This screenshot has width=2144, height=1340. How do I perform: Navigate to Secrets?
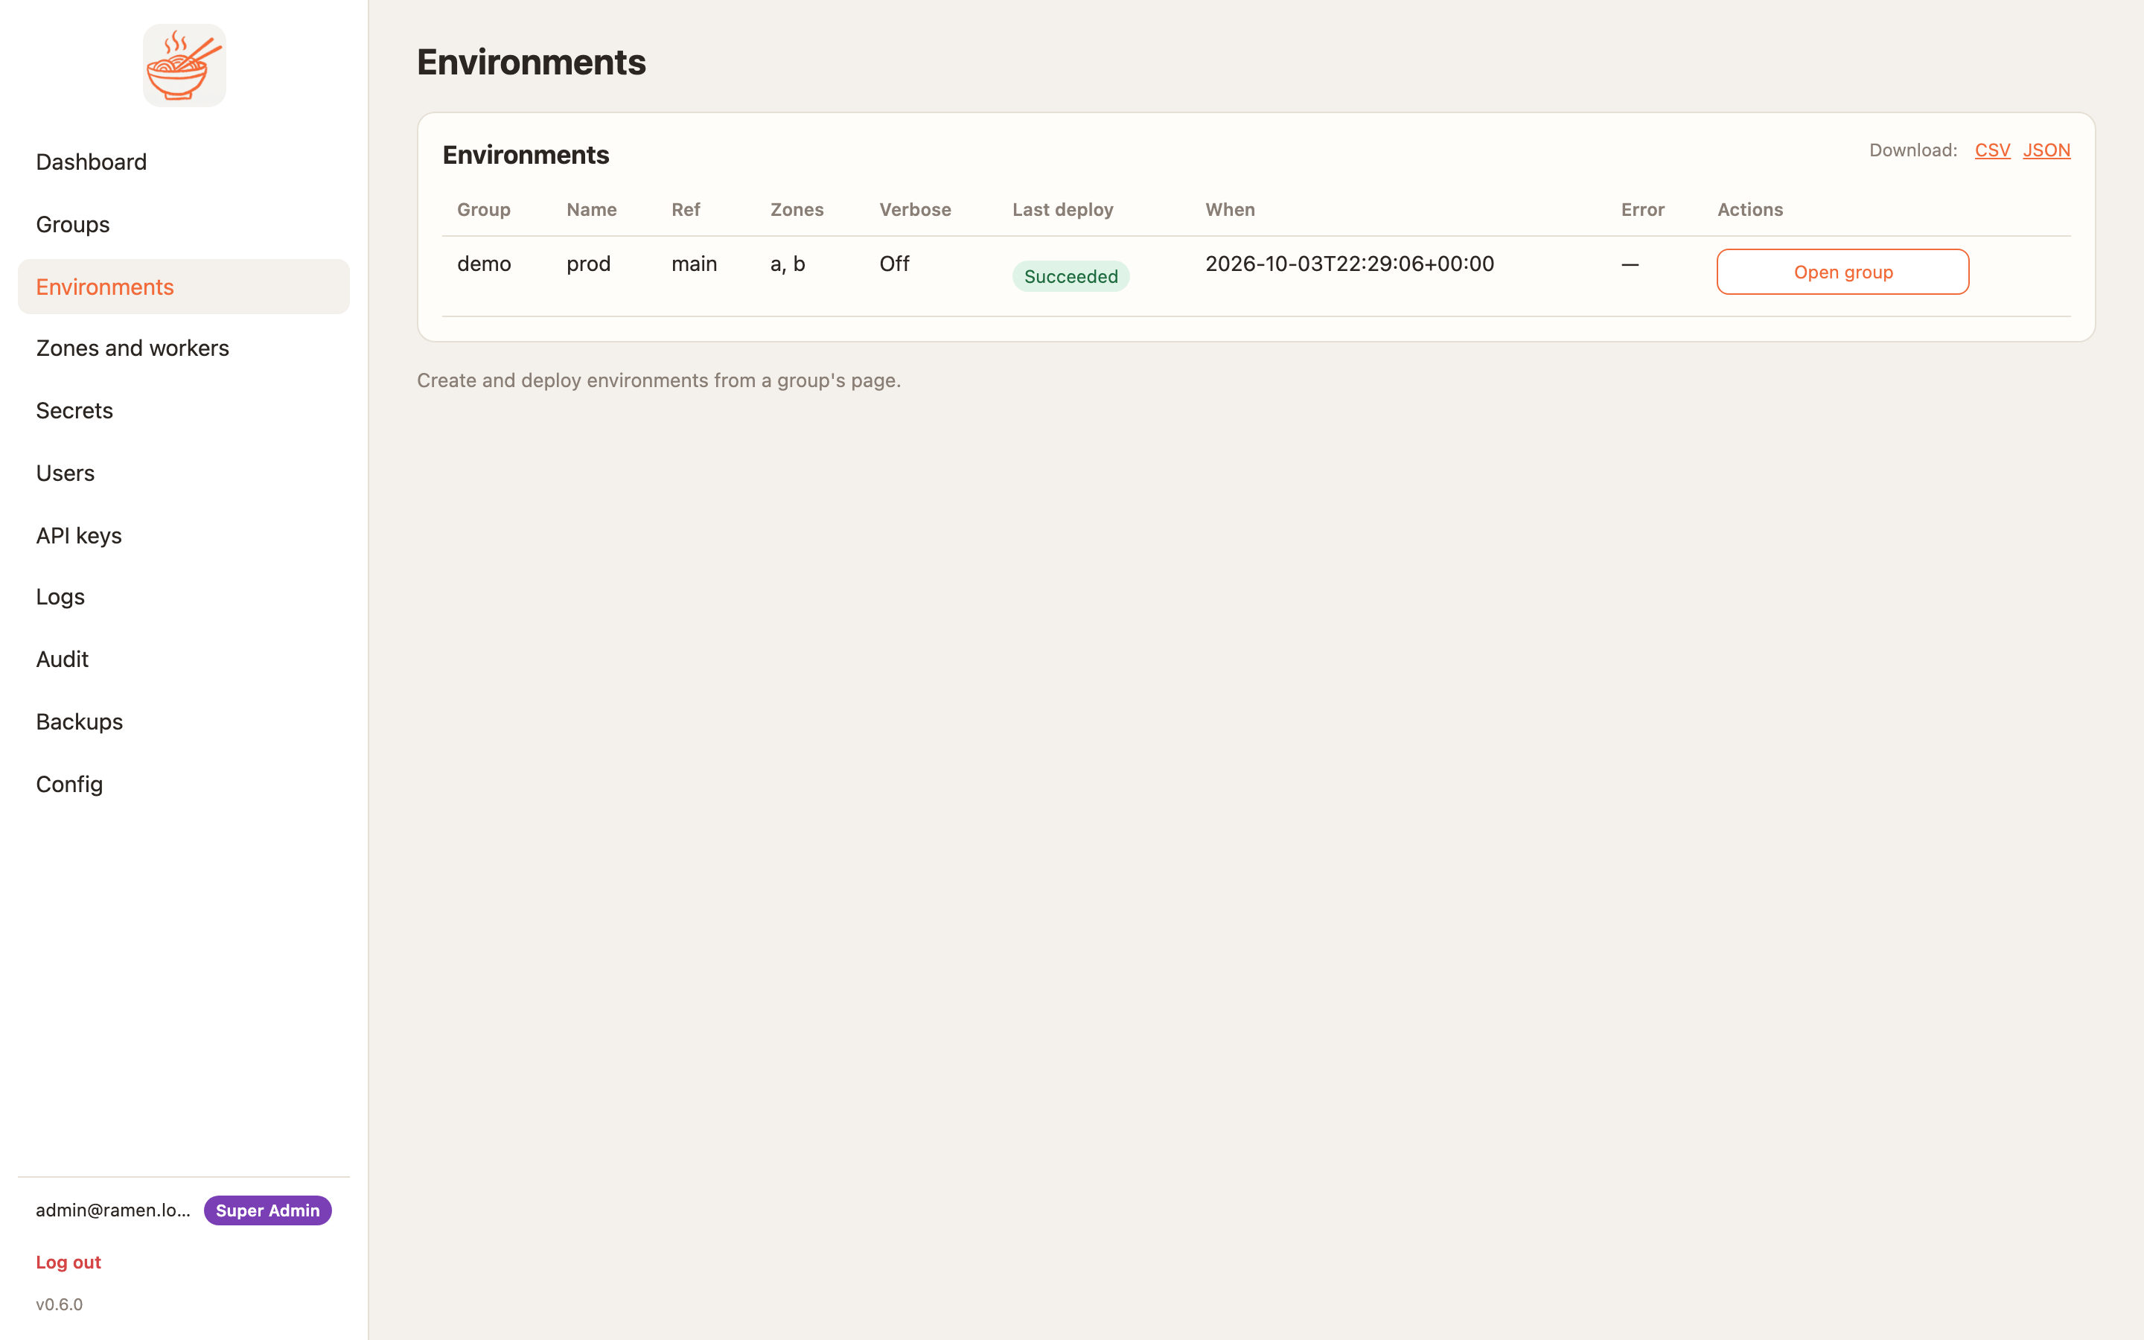pos(183,410)
